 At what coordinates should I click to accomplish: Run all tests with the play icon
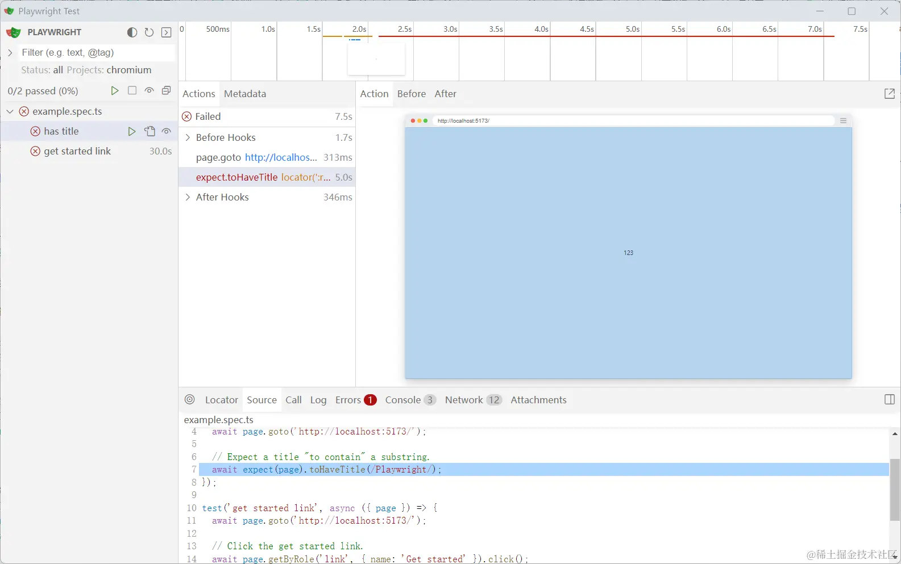pyautogui.click(x=114, y=91)
